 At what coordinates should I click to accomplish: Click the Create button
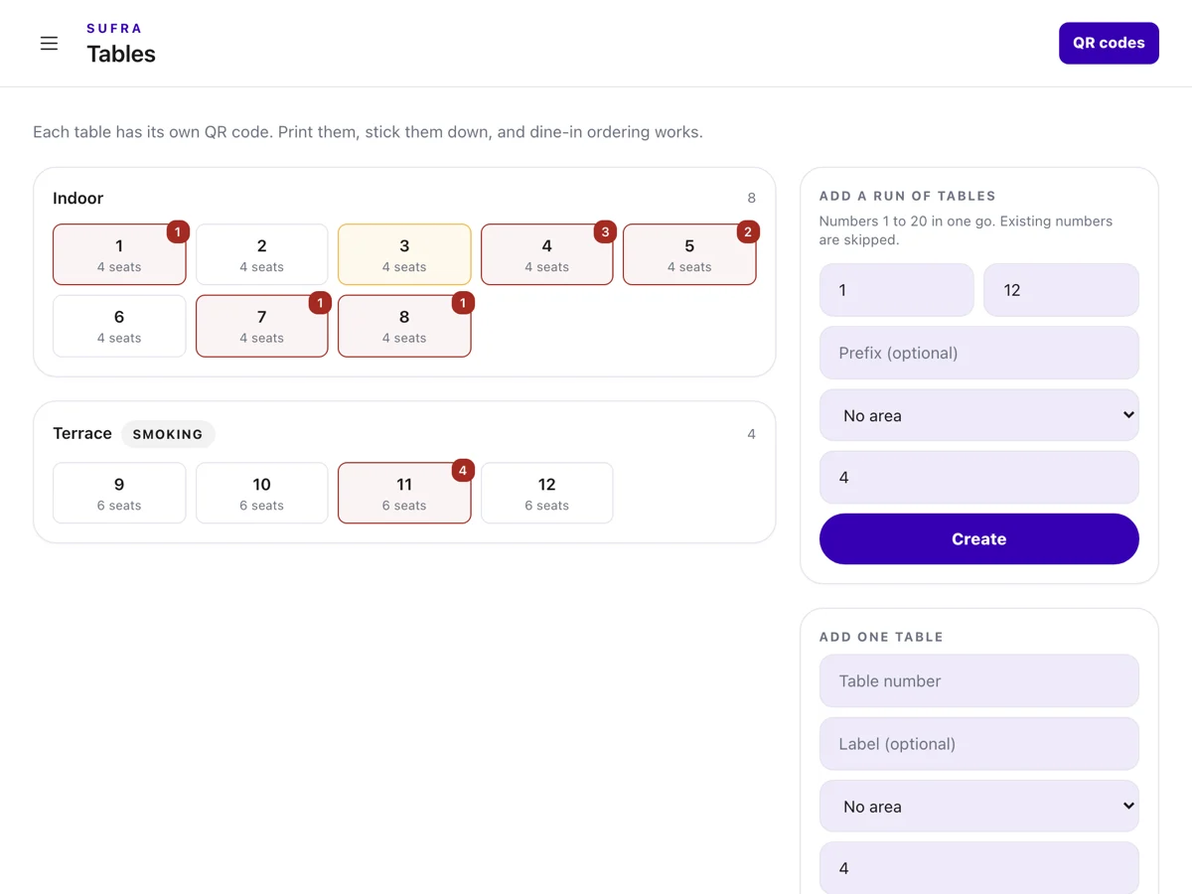click(x=979, y=538)
